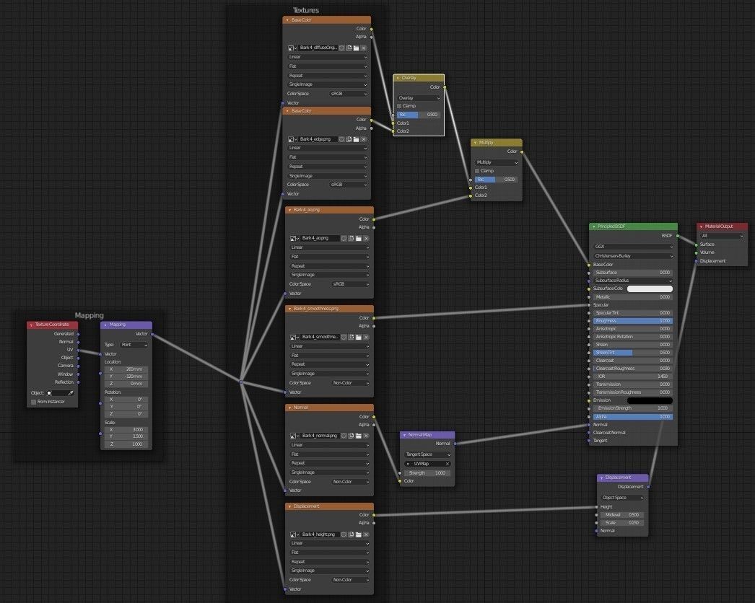Collapse the Normal Map node
Viewport: 755px width, 603px height.
tap(404, 435)
